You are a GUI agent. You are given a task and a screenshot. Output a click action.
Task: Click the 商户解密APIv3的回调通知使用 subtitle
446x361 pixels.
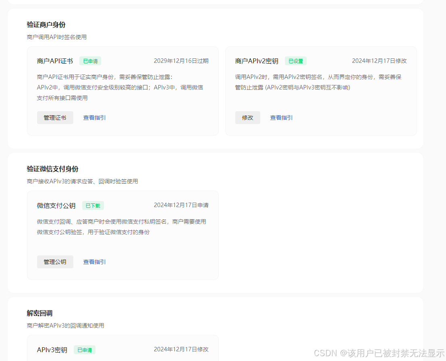coord(65,326)
